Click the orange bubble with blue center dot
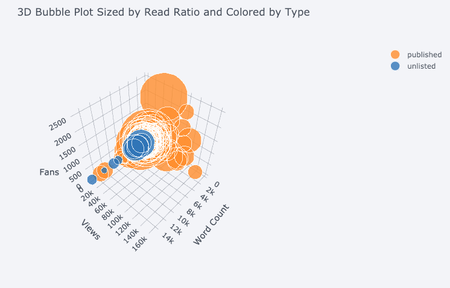Viewport: 450px width, 288px height. 104,171
